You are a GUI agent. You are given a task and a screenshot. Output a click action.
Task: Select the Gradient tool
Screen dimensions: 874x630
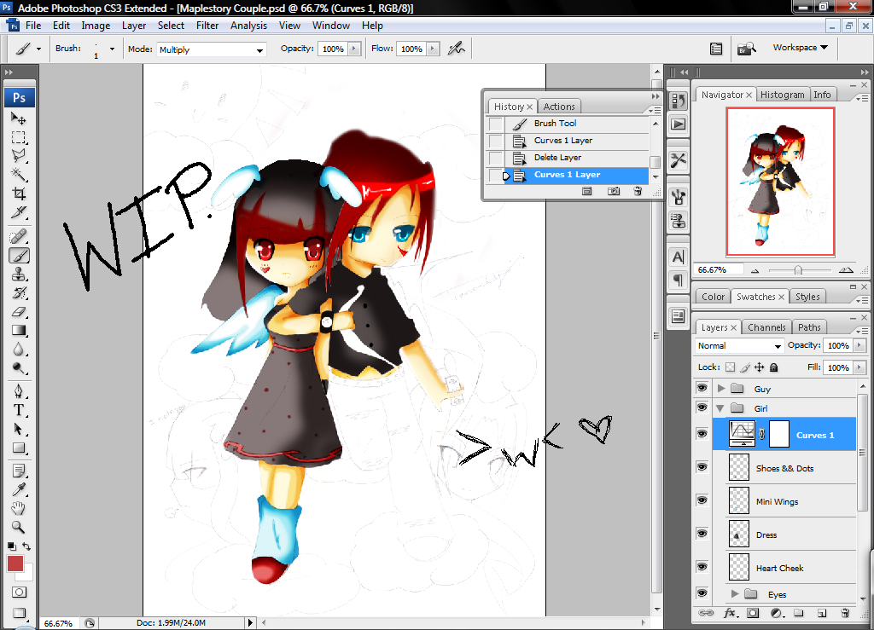(19, 331)
